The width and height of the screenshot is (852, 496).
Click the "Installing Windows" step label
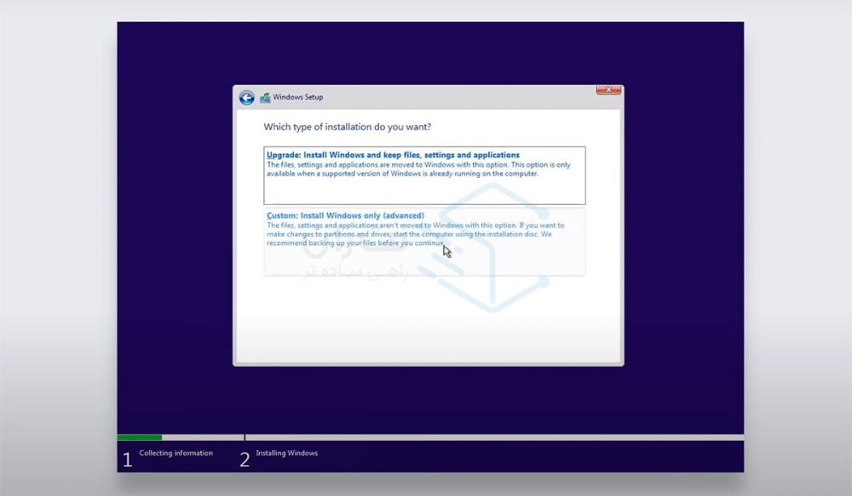286,453
